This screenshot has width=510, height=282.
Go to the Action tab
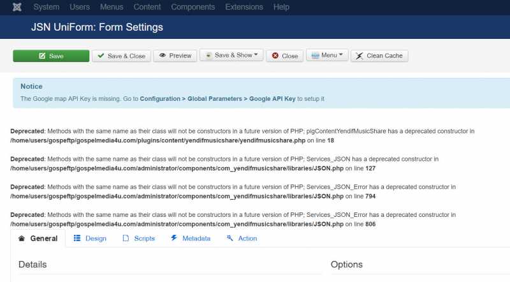[242, 239]
